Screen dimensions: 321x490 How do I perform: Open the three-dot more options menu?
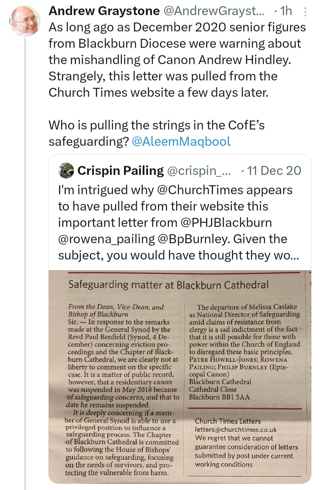[305, 11]
